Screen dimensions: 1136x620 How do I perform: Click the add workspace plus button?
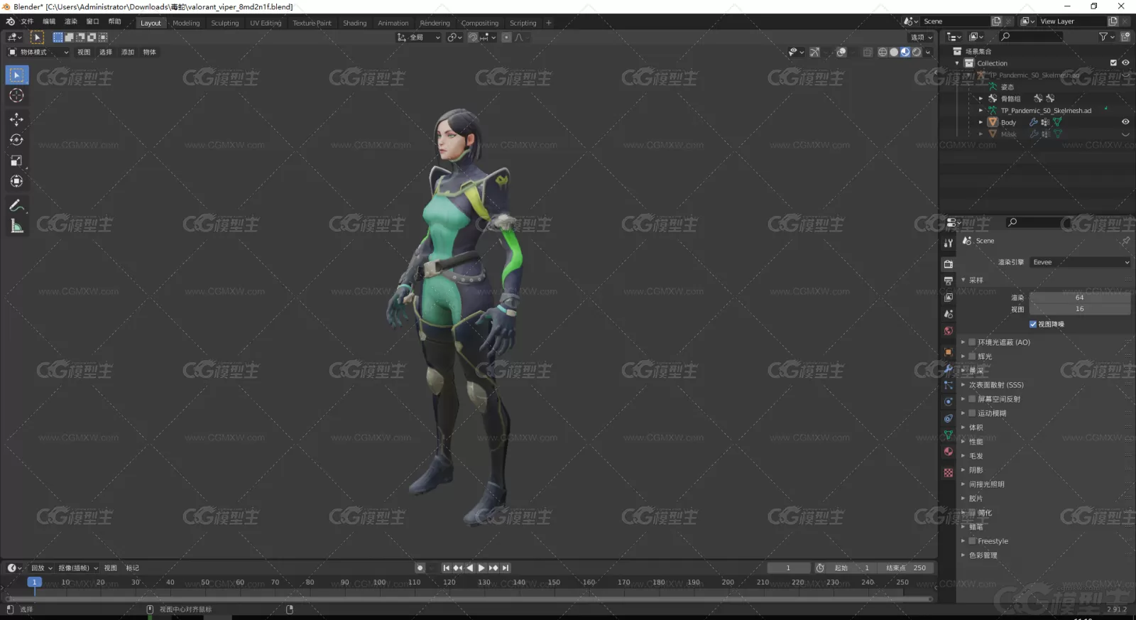pyautogui.click(x=549, y=23)
